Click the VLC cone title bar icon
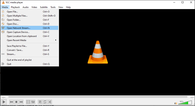Viewport: 195px width, 106px height. 3,2
